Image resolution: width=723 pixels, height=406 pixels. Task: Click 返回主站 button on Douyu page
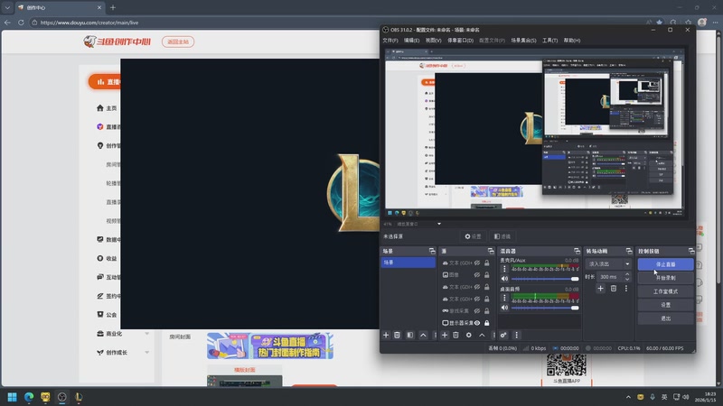178,42
